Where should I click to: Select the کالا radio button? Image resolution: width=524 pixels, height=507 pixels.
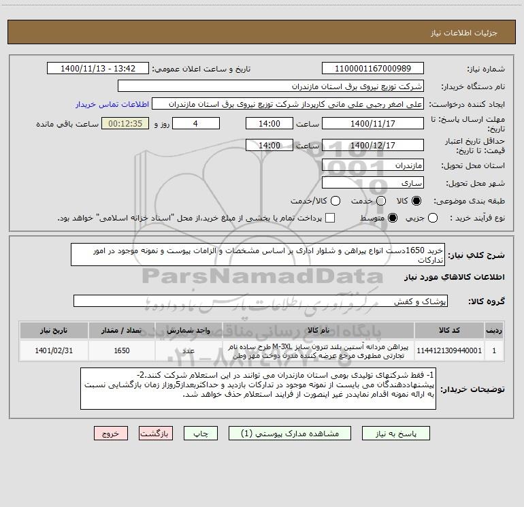click(416, 201)
